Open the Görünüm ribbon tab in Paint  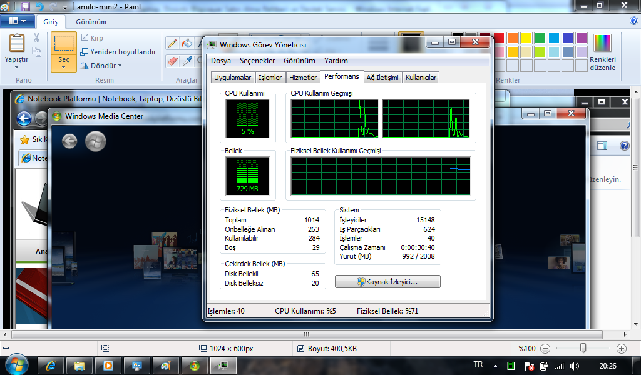coord(91,22)
